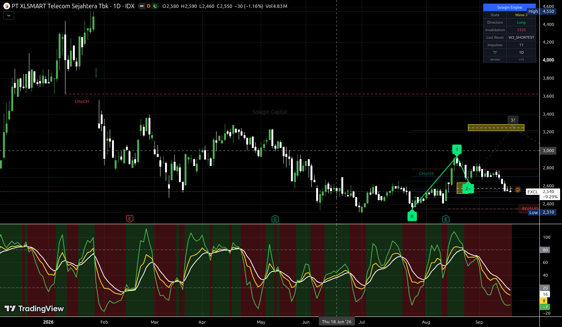Collapse the indicator legend with the chevron

pos(9,16)
